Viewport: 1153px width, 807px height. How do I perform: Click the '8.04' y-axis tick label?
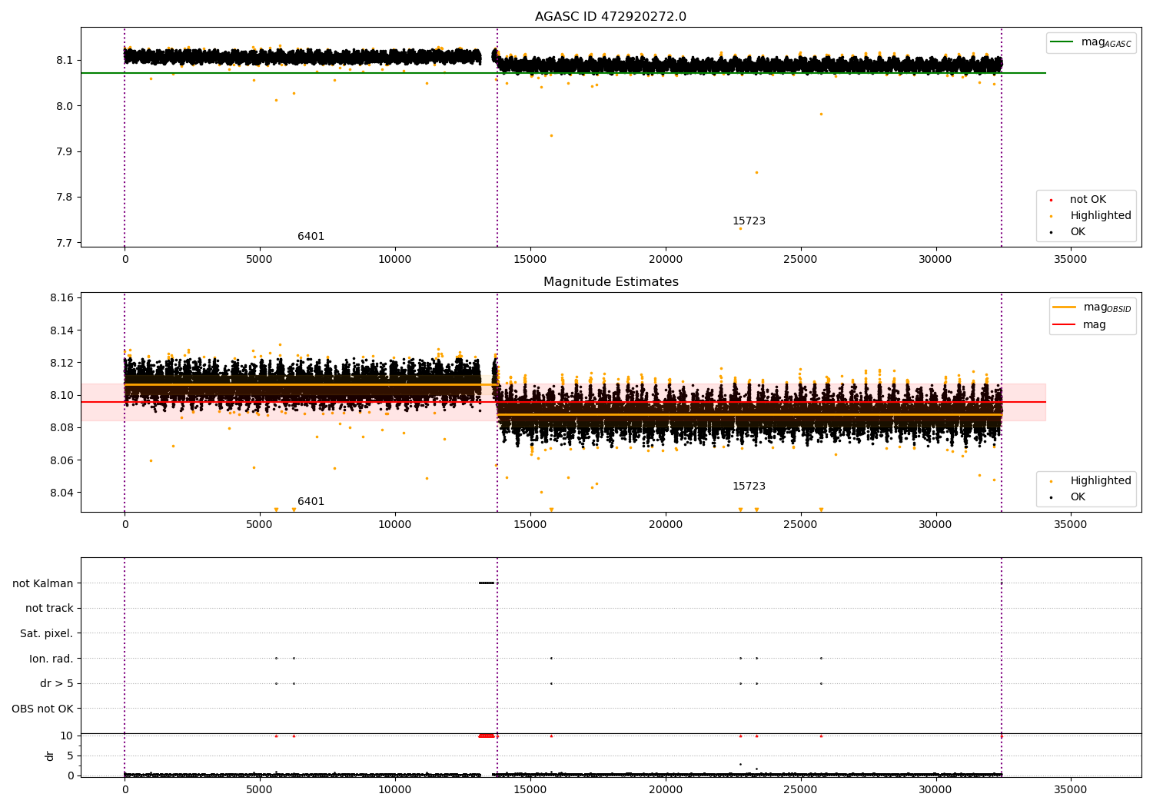(x=61, y=493)
